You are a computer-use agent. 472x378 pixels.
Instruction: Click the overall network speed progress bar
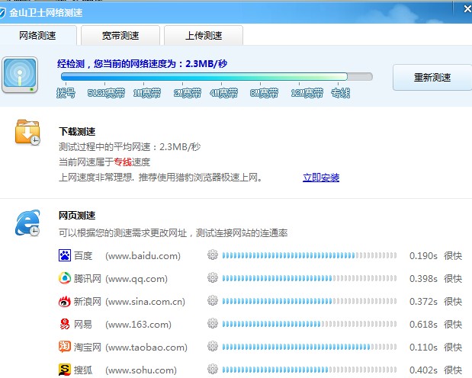click(217, 77)
